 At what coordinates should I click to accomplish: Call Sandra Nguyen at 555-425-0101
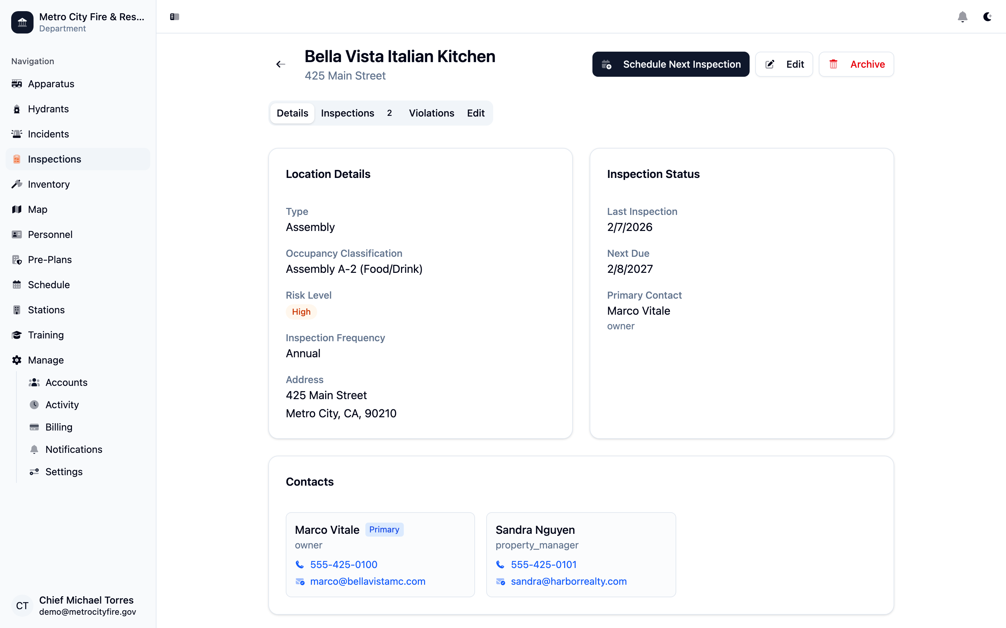tap(543, 565)
